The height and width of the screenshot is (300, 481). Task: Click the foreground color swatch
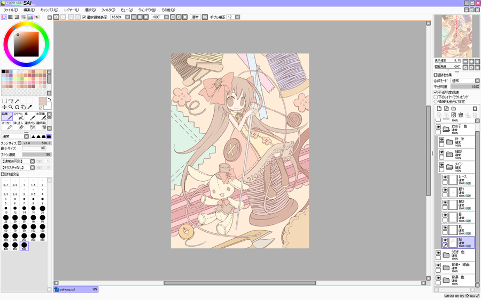point(43,101)
